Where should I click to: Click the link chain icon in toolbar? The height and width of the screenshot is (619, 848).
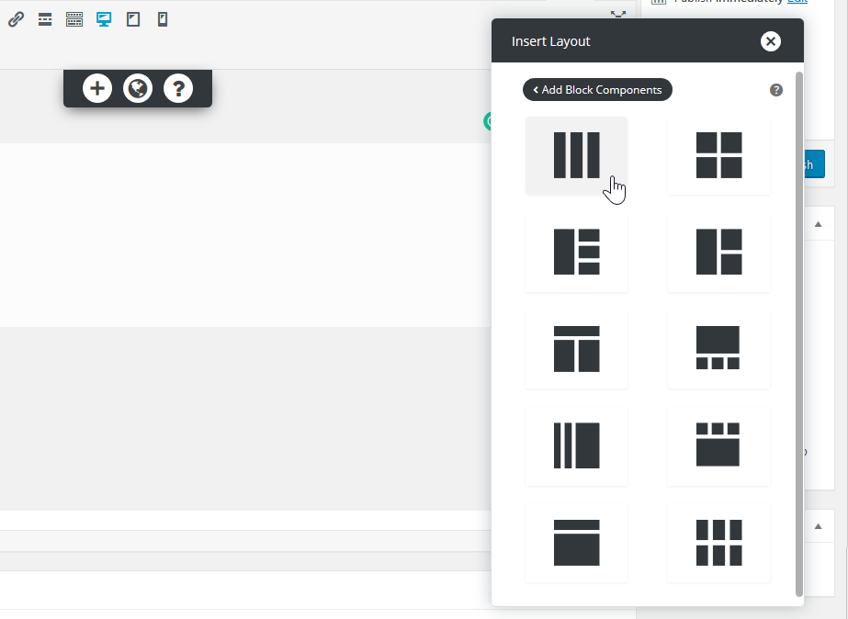coord(17,19)
